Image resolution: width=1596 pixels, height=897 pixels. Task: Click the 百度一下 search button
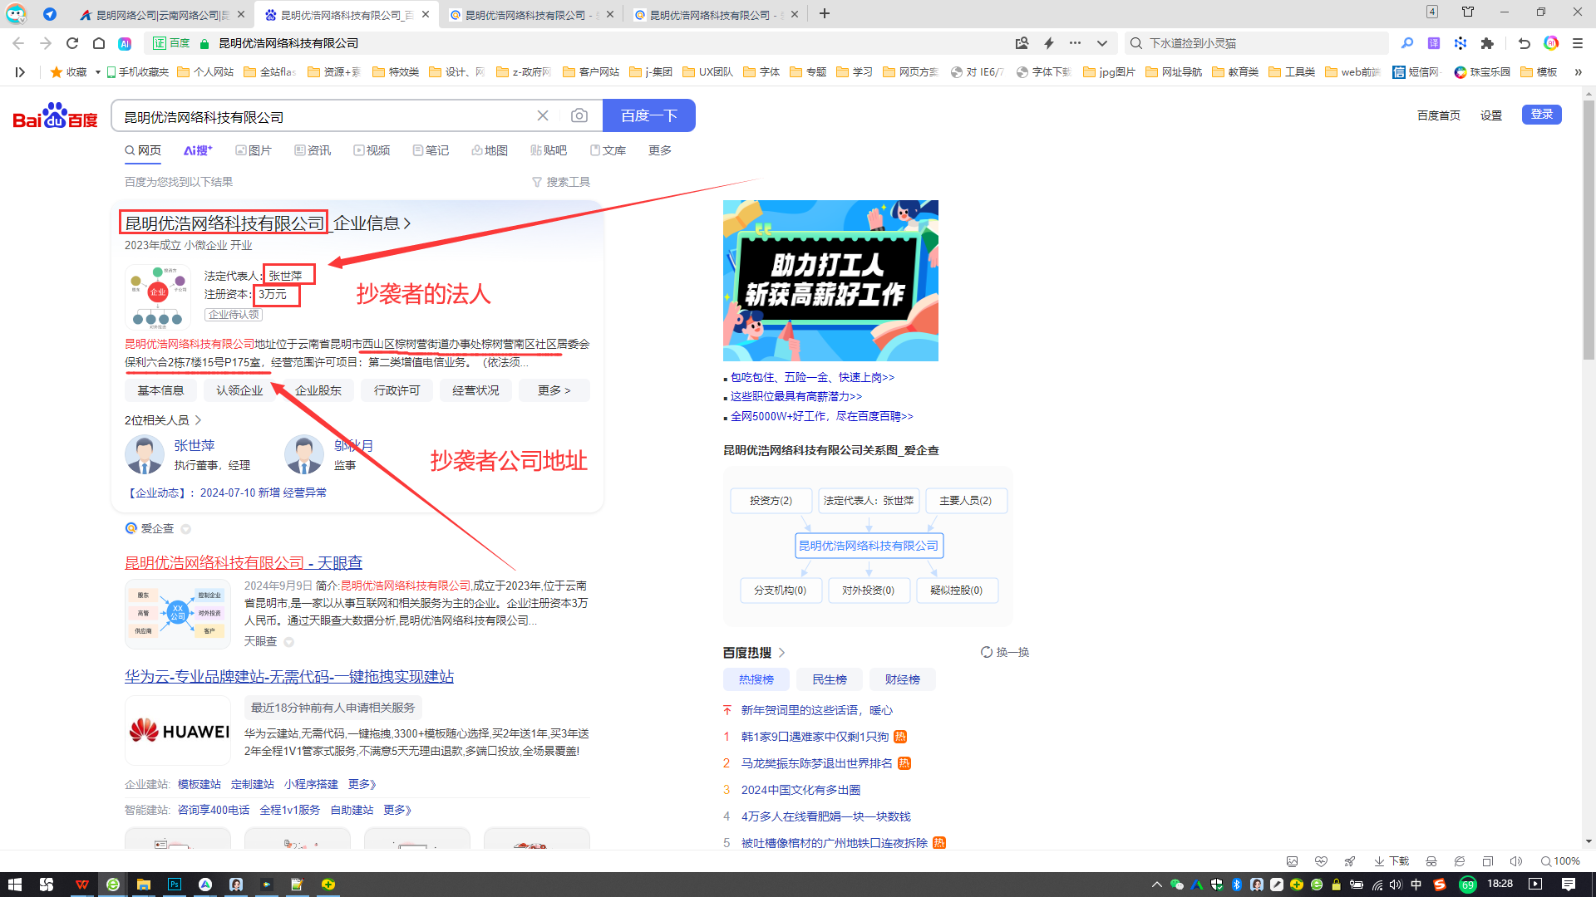tap(648, 115)
